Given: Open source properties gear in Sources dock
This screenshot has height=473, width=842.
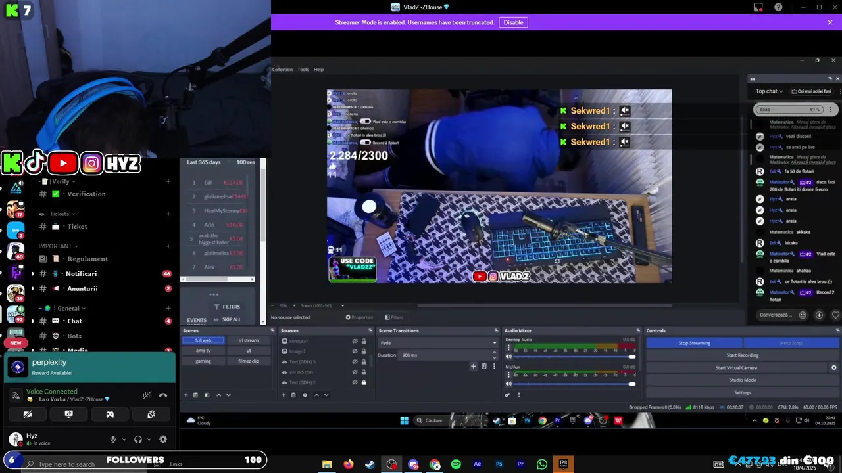Looking at the screenshot, I should tap(305, 395).
